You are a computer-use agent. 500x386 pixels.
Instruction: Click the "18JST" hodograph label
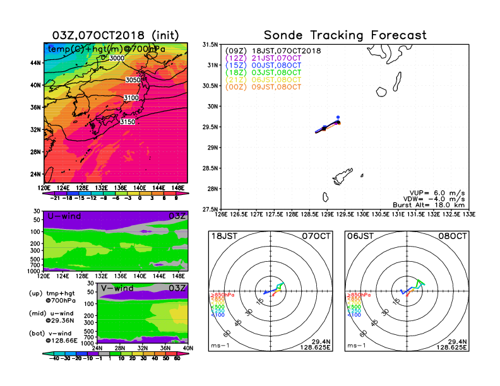point(225,237)
